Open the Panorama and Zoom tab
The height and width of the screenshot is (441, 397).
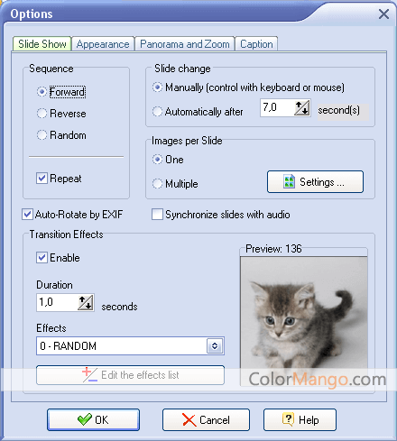185,44
